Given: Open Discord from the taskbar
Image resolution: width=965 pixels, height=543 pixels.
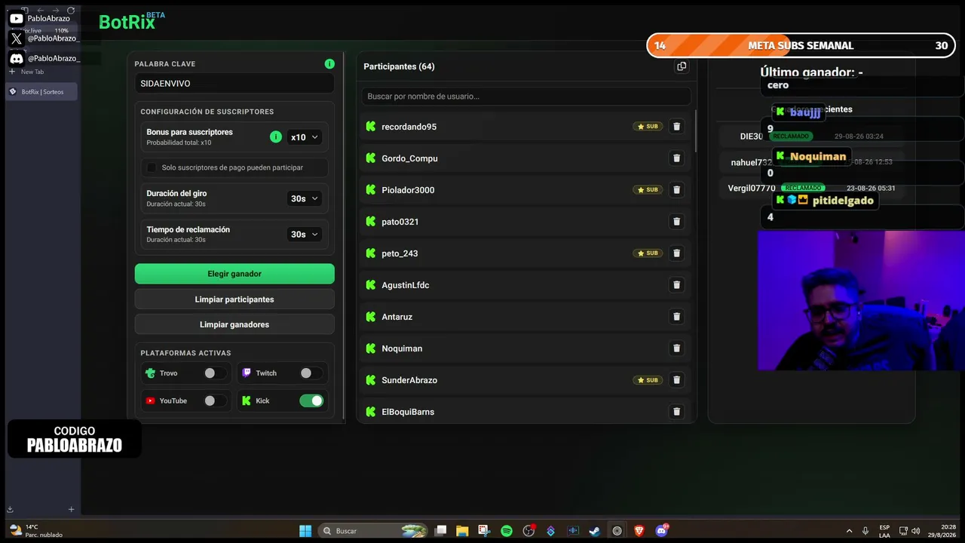Looking at the screenshot, I should click(662, 531).
